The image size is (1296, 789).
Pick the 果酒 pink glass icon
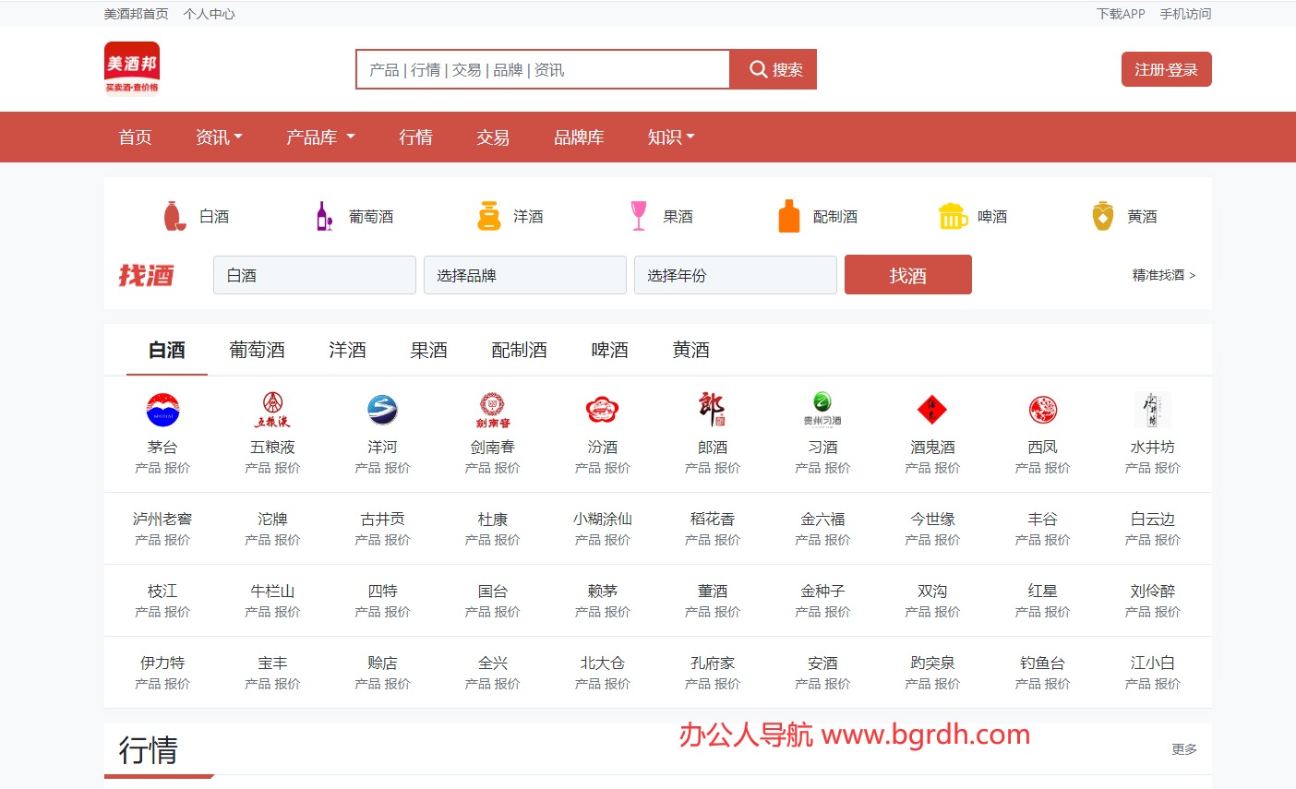coord(638,216)
